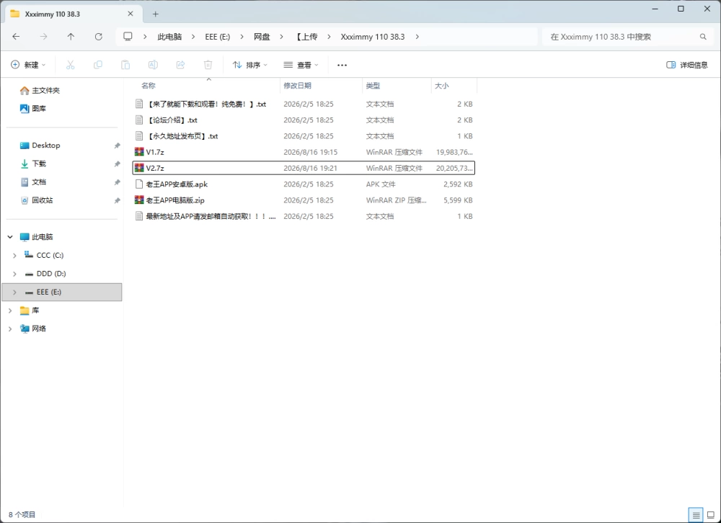The height and width of the screenshot is (523, 721).
Task: Expand the 网络 network node
Action: [x=10, y=328]
